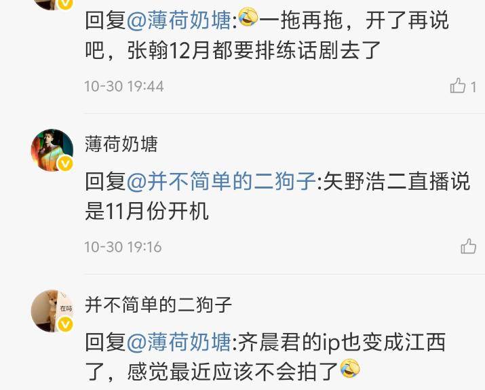Tap comment text 矢野浩二直播说是11月份开机
485x390 pixels.
pos(277,197)
